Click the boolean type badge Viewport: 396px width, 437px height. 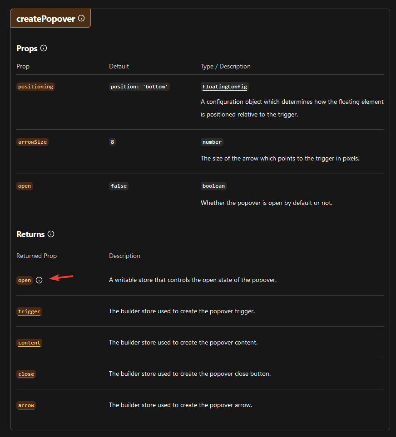click(x=213, y=186)
